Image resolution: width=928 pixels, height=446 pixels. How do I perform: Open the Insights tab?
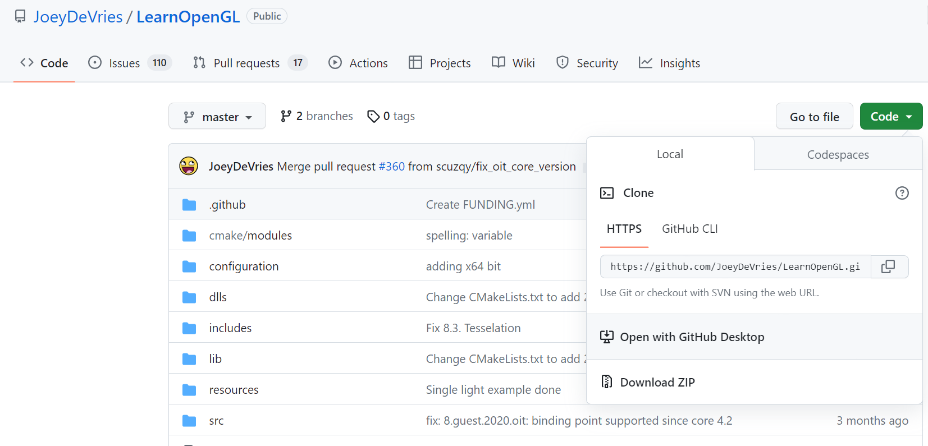pos(670,63)
